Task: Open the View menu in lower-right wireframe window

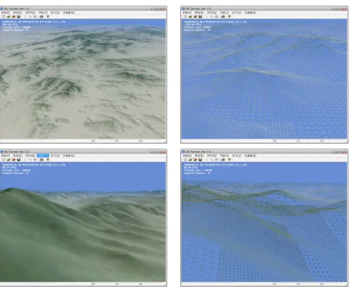Action: coord(236,156)
